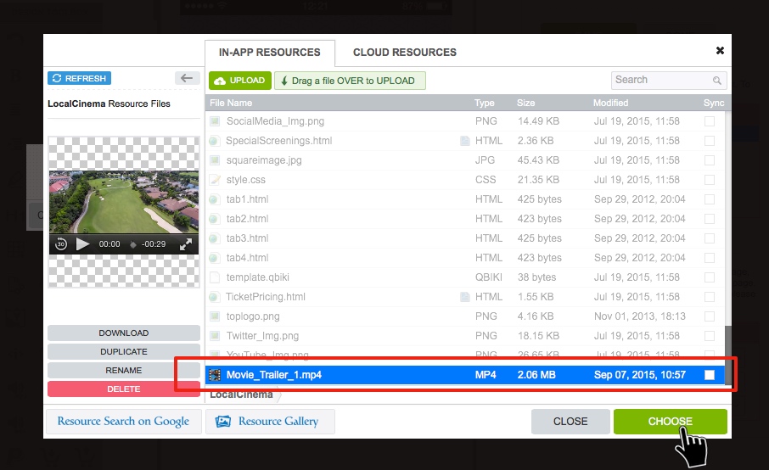
Task: Click the file icon of Twitter_Img.png
Action: point(215,336)
